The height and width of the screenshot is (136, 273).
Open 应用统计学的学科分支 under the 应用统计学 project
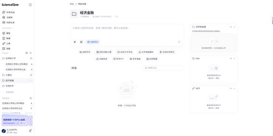point(16,70)
